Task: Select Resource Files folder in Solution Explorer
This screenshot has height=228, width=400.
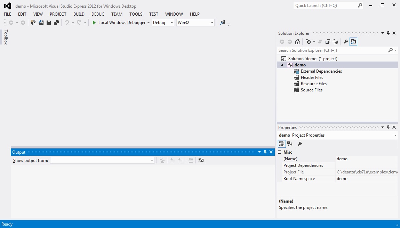Action: [314, 84]
